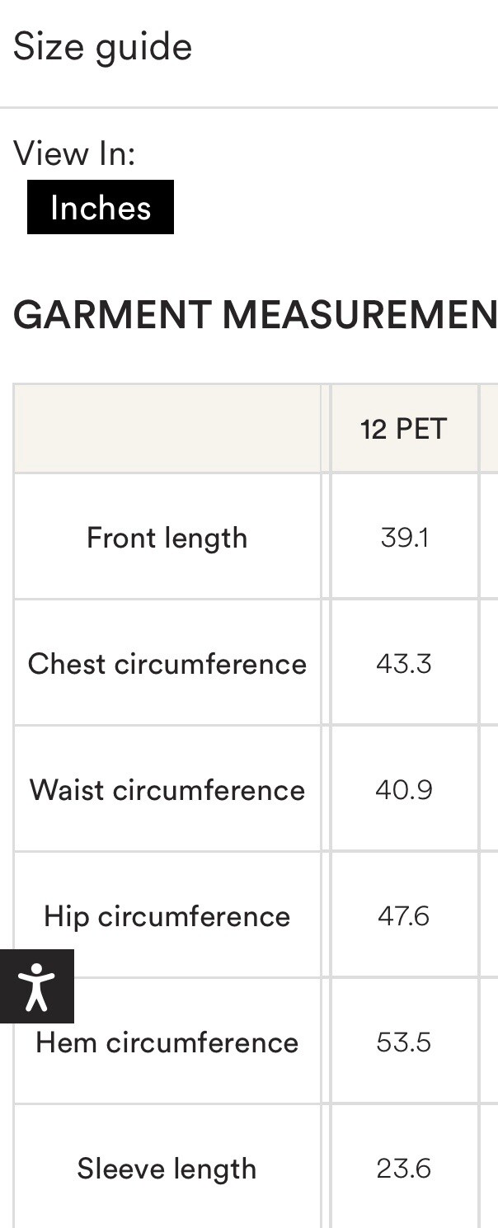Click the Waist circumference row label
The image size is (498, 1228).
click(167, 790)
